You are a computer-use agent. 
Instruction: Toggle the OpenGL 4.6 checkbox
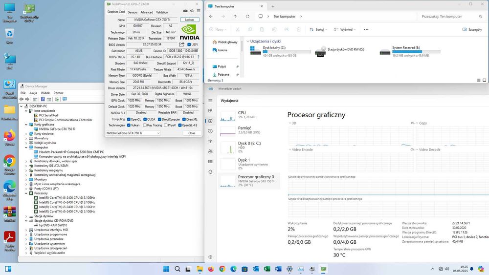point(180,125)
